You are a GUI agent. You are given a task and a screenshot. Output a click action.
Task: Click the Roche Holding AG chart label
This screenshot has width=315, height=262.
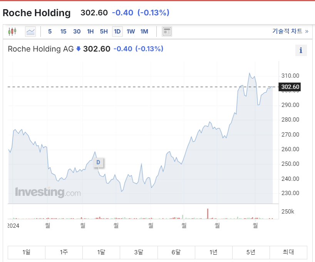41,49
